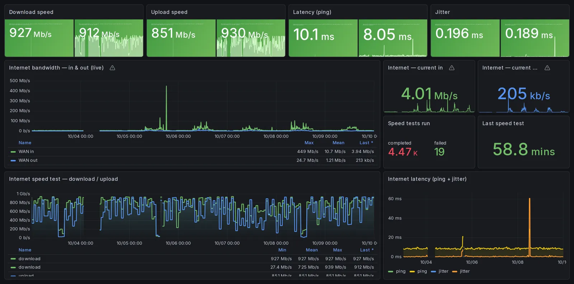Screen dimensions: 574x284
Task: Click the 24.7 Mb/s WAN out max value
Action: tap(307, 160)
